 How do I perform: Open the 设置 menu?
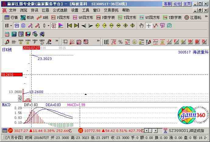75,10
